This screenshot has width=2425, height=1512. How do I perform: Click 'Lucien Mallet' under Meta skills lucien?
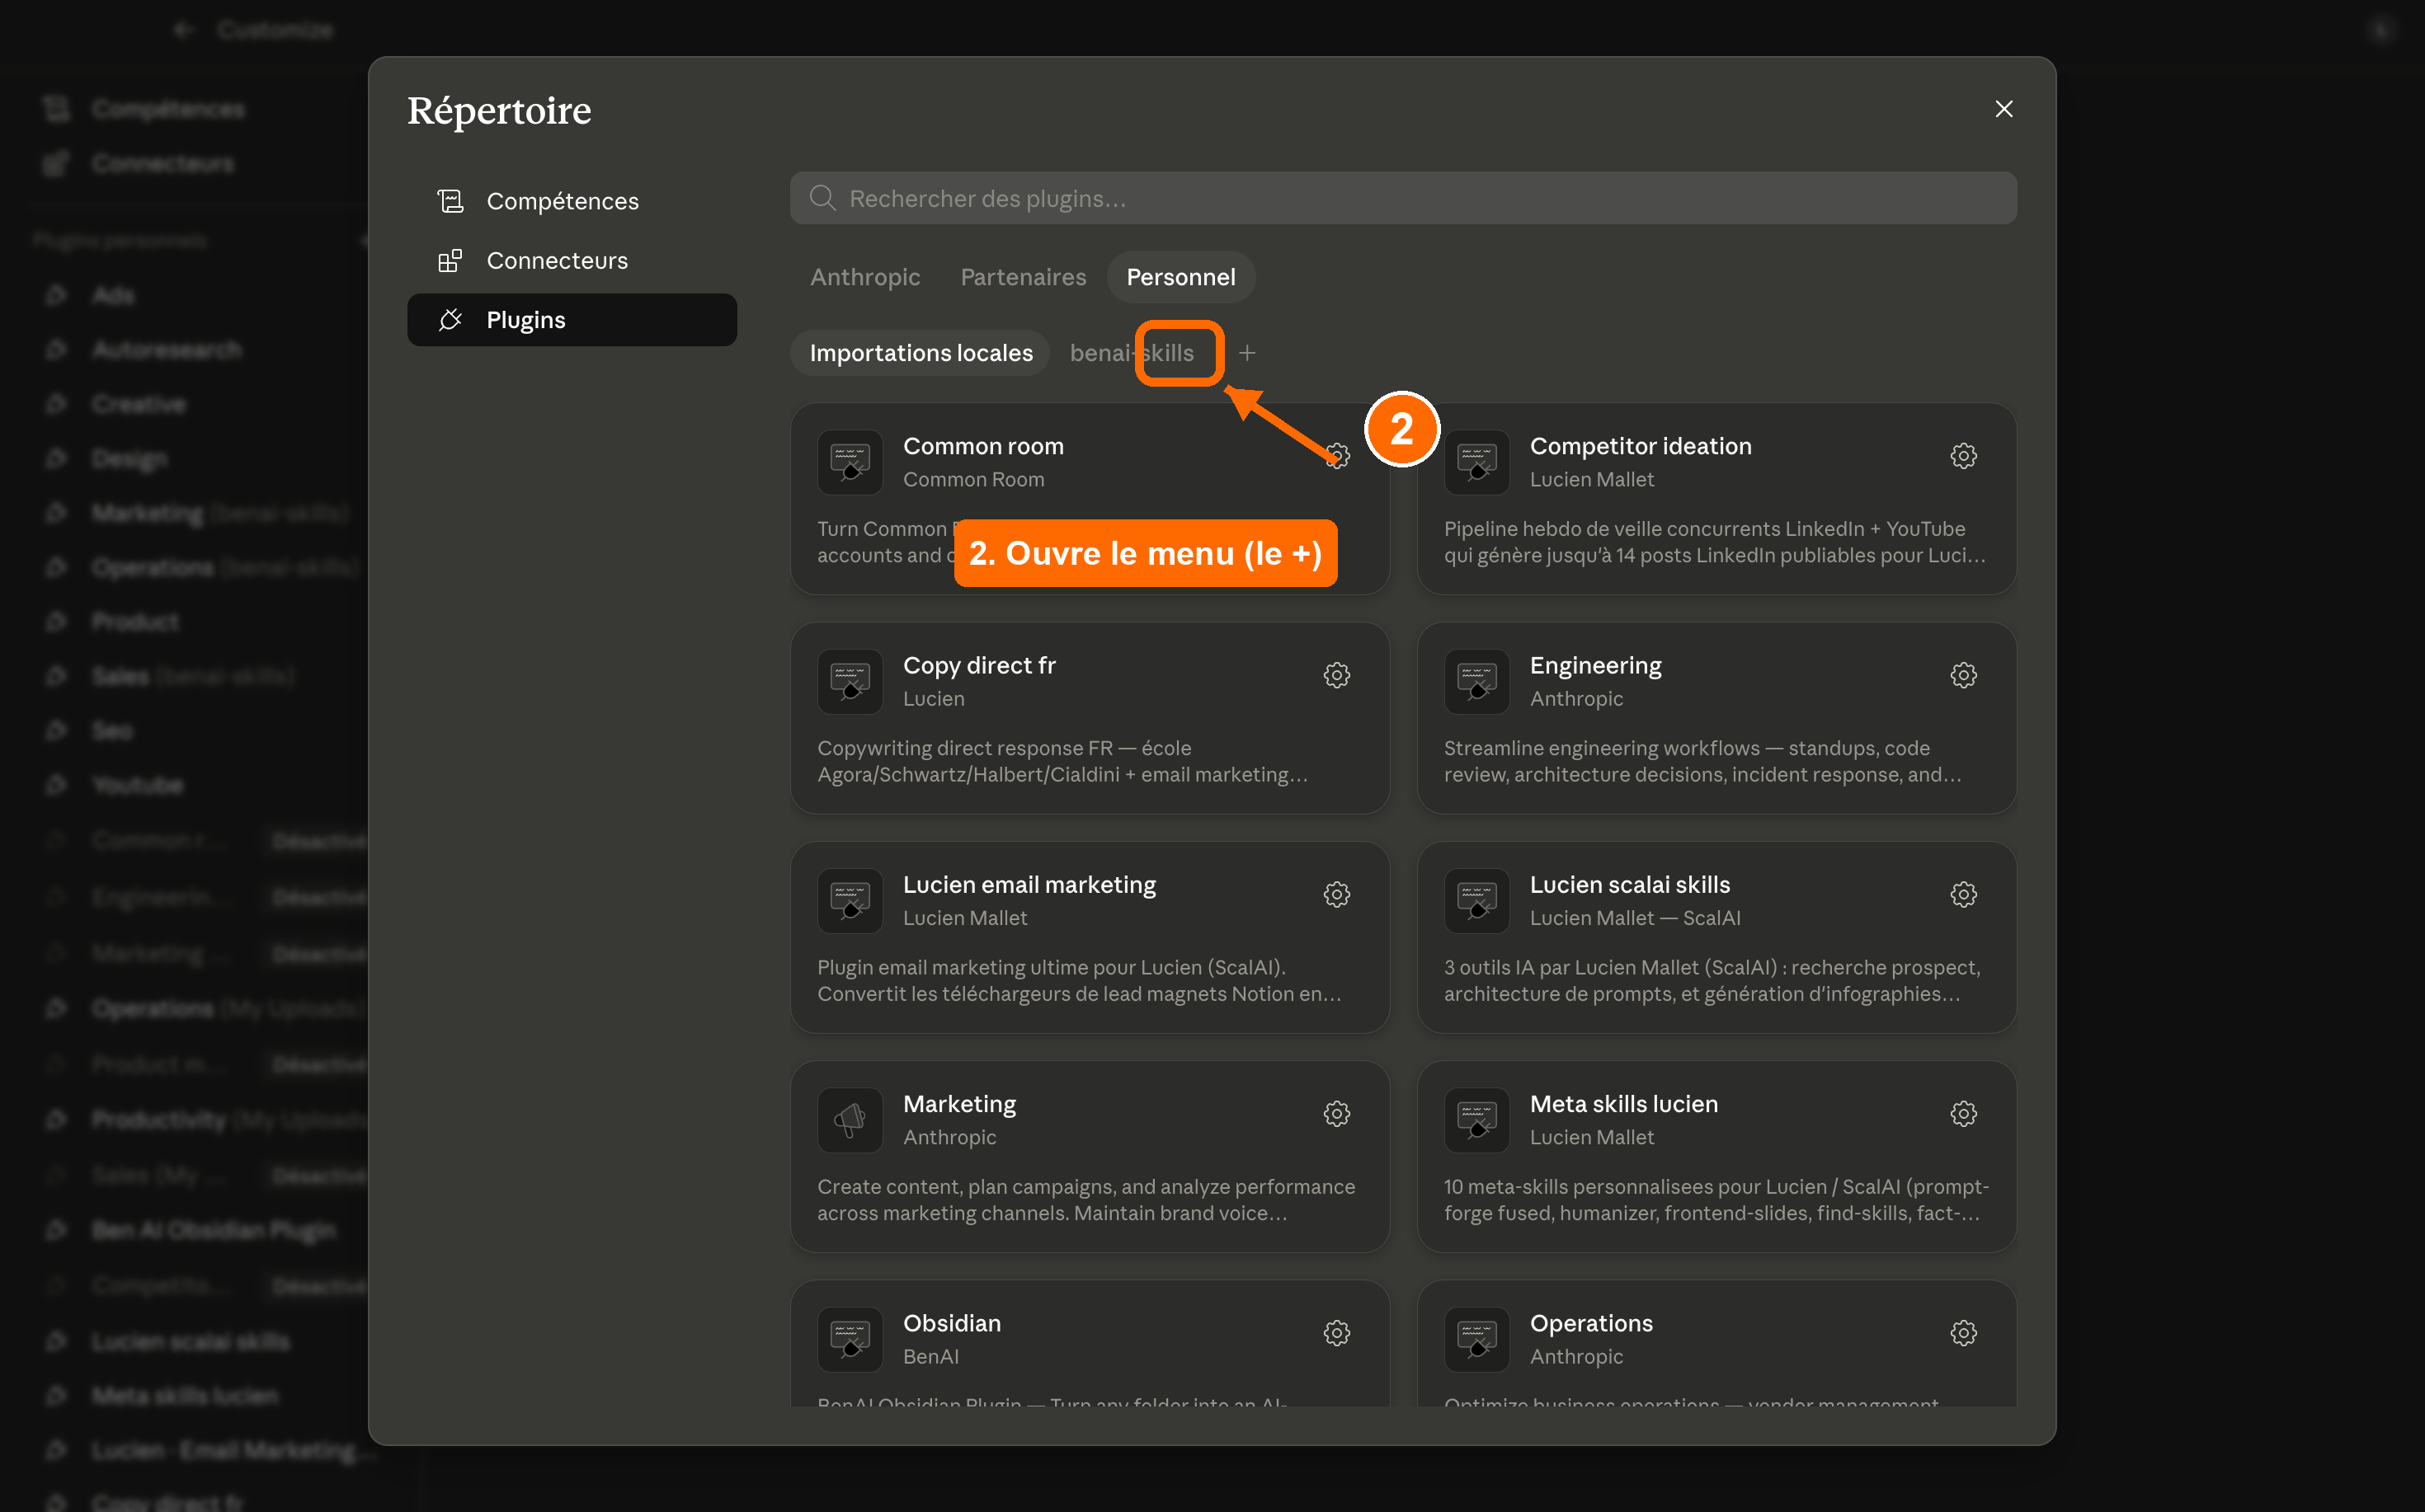click(x=1592, y=1137)
